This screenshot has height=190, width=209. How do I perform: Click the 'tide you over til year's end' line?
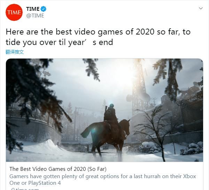pyautogui.click(x=59, y=42)
